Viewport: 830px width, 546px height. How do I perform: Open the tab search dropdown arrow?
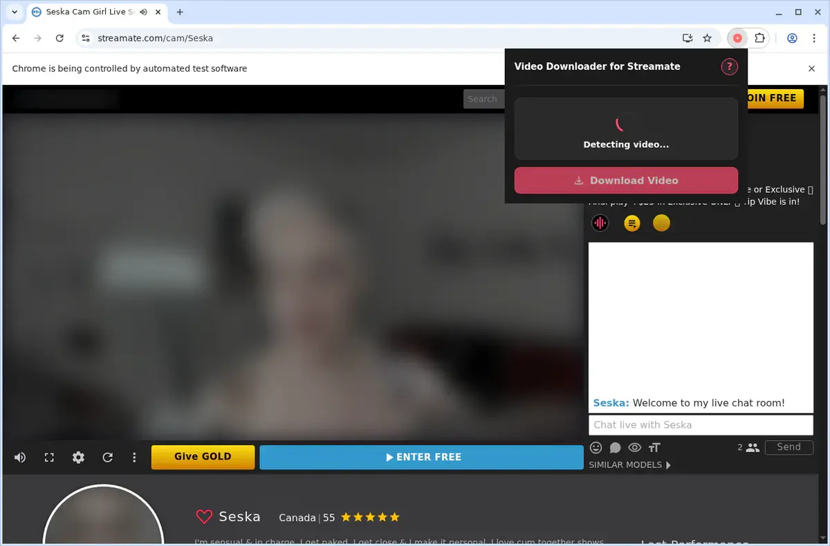(15, 12)
